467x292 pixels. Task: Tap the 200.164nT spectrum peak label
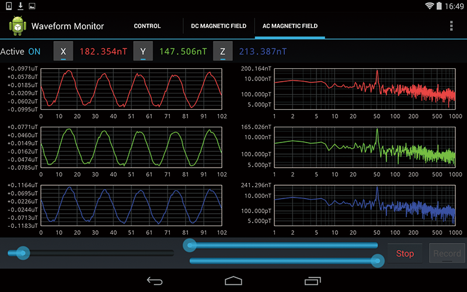256,69
